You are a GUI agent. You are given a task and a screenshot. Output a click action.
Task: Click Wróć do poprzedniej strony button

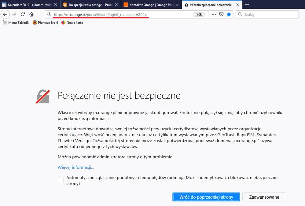click(x=206, y=197)
